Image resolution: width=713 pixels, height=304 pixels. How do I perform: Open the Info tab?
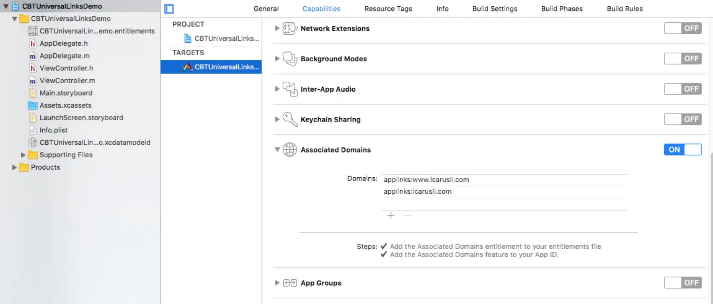[x=443, y=9]
